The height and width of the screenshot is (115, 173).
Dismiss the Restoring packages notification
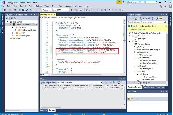166,26
